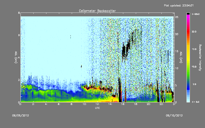Click the UTC time tick "8:"
The image size is (205, 128).
click(72, 104)
